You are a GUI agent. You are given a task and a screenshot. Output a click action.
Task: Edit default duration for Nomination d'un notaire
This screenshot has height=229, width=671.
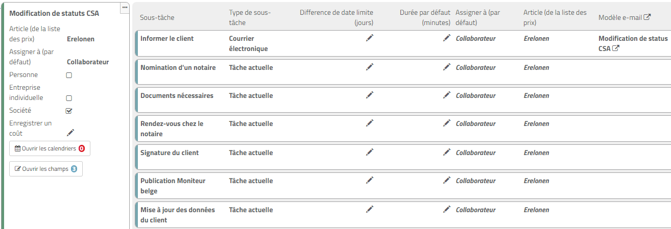(x=447, y=67)
